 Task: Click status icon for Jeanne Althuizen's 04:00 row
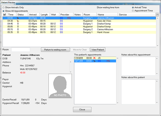click(18, 18)
